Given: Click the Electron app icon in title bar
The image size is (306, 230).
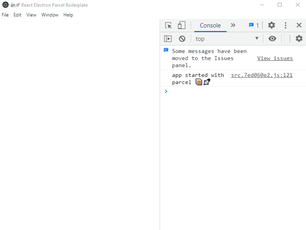Looking at the screenshot, I should click(6, 5).
